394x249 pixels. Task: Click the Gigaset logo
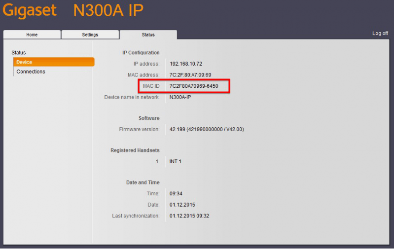30,10
